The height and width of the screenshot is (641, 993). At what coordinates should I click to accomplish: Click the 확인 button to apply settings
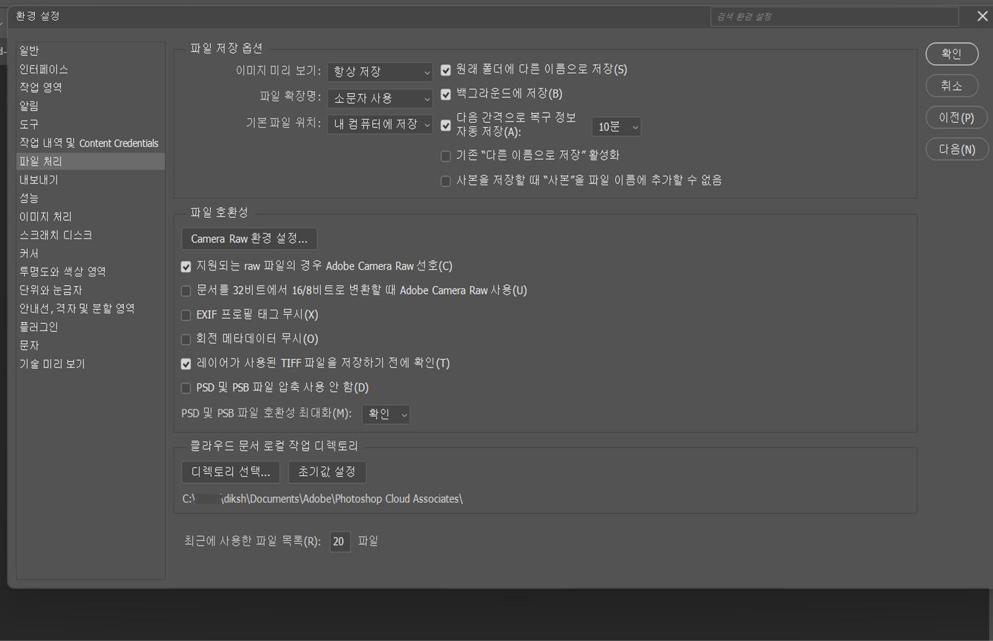pyautogui.click(x=951, y=54)
